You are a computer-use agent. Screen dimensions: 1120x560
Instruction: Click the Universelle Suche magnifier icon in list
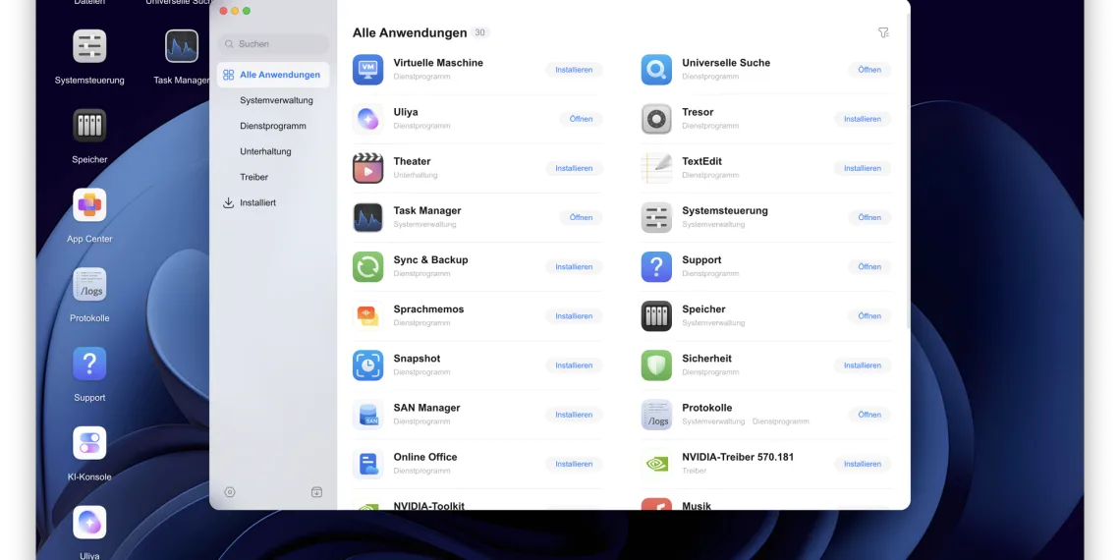pyautogui.click(x=656, y=70)
